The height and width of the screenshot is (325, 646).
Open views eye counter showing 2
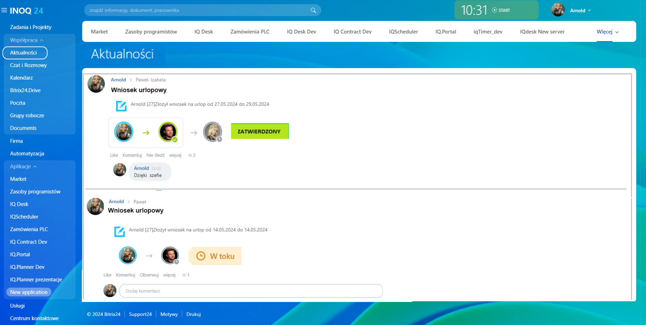192,155
